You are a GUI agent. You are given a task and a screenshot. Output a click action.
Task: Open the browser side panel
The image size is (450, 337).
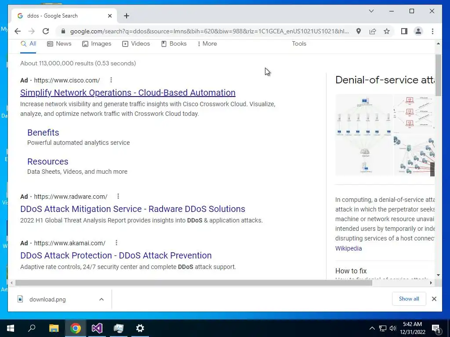404,31
